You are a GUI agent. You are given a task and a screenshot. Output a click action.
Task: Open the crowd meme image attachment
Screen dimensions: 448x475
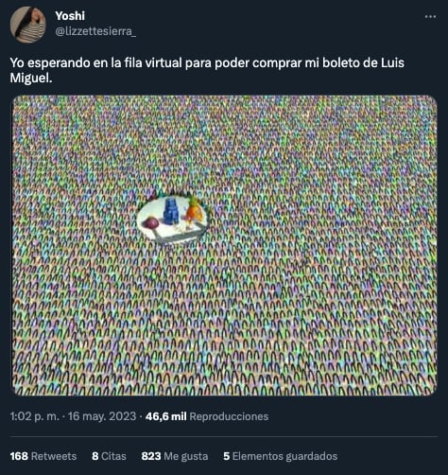(x=224, y=245)
